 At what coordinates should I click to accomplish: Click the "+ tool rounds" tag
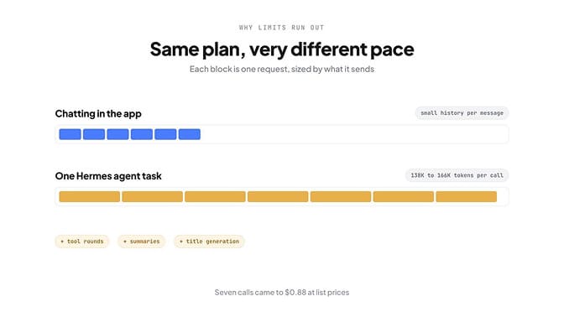[82, 242]
